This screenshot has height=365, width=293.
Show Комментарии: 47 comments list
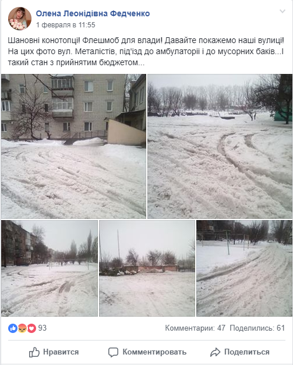click(x=195, y=328)
